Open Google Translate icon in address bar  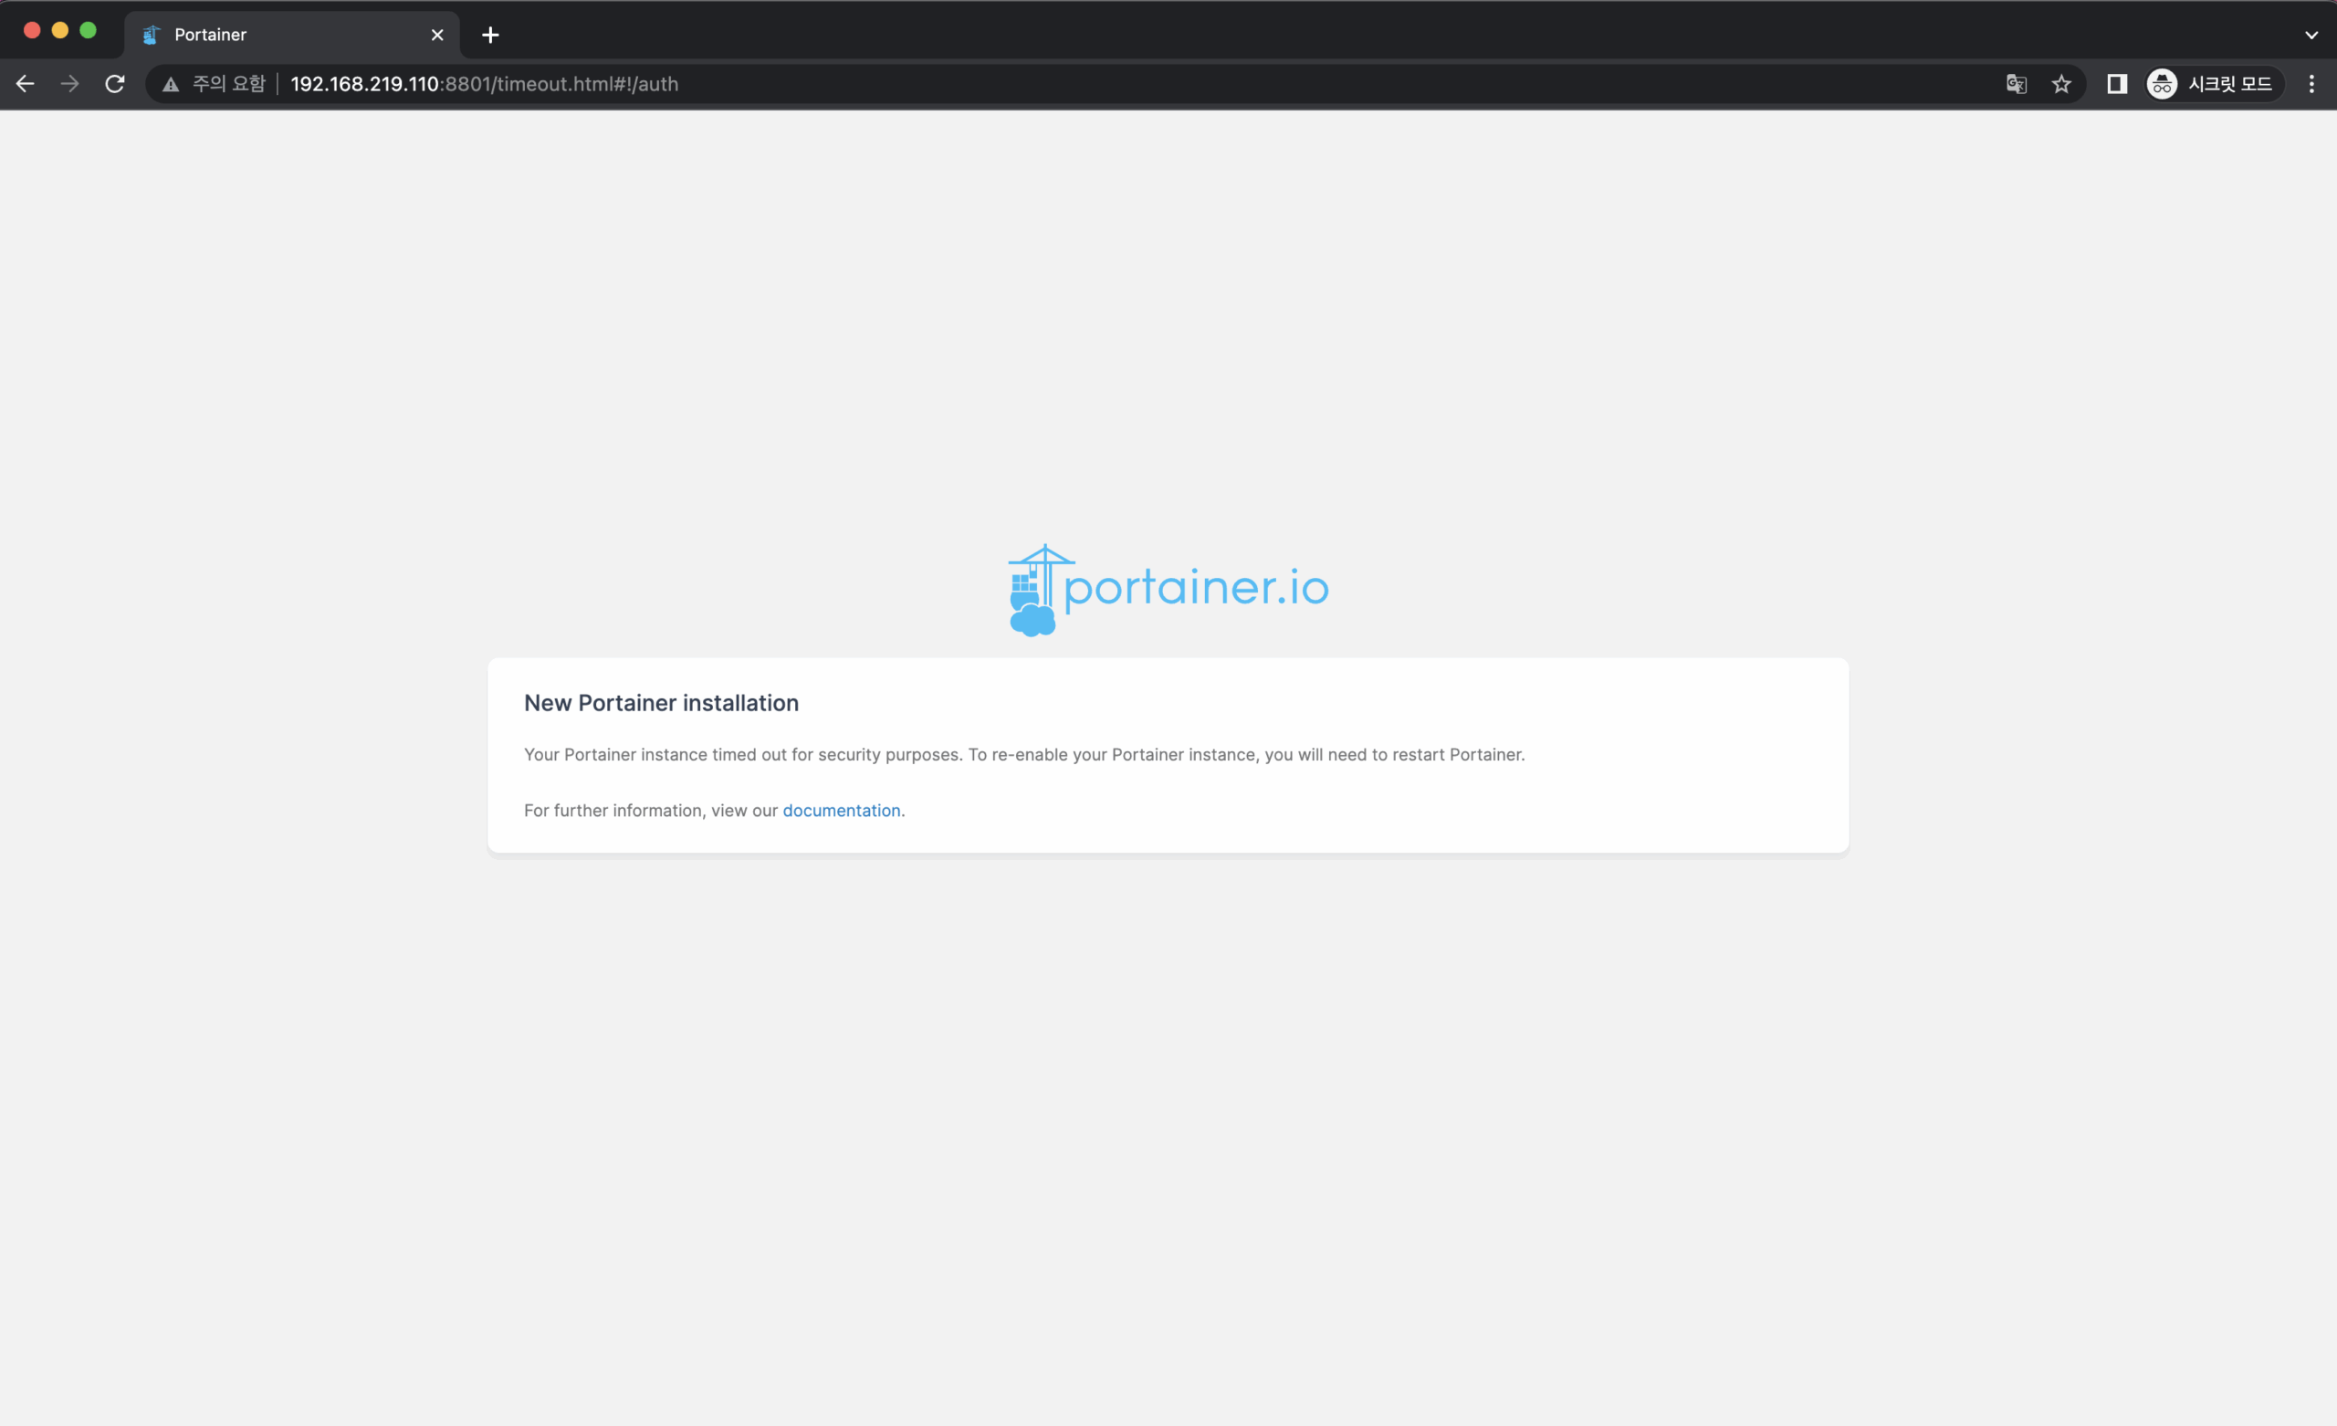click(x=2016, y=83)
